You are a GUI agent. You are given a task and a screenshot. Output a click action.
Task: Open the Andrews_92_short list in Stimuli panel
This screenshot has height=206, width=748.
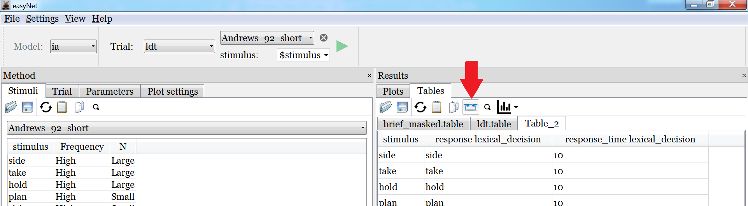point(187,128)
